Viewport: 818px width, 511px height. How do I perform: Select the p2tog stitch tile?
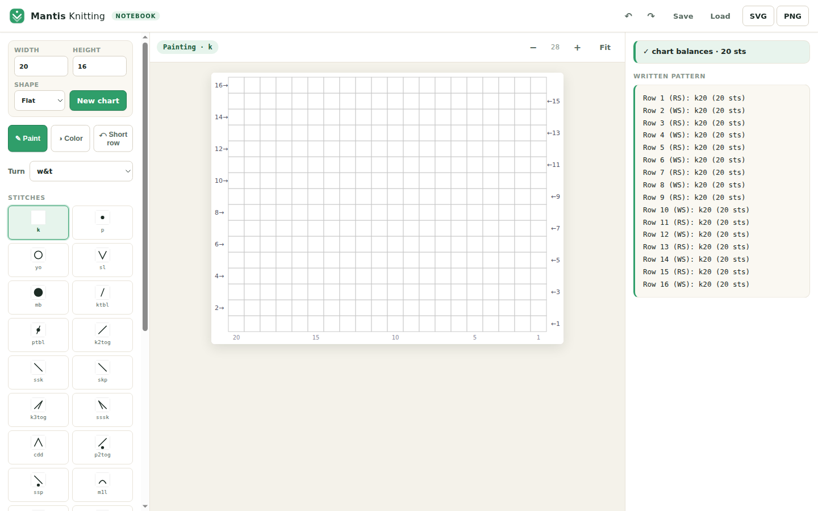pyautogui.click(x=102, y=447)
